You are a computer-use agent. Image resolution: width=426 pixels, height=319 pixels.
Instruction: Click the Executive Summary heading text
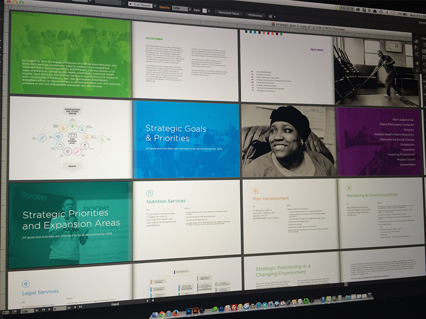[x=154, y=39]
